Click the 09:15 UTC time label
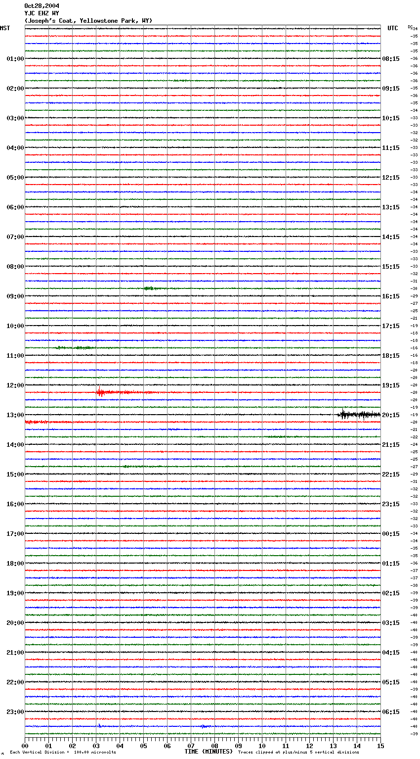Image resolution: width=420 pixels, height=759 pixels. pos(391,89)
